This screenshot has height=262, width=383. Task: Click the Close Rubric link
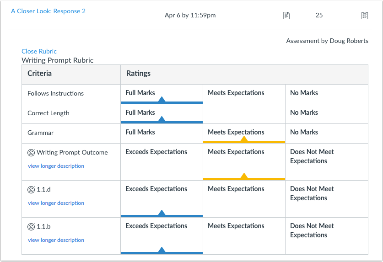(39, 51)
